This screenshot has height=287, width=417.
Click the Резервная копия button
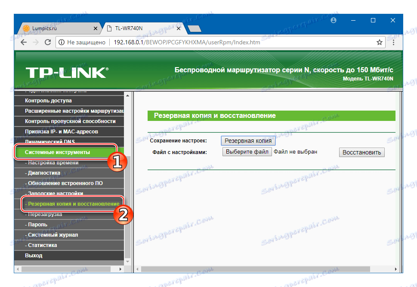coord(248,141)
